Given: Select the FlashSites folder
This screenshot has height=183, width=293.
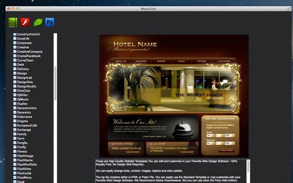Looking at the screenshot, I should pos(22,169).
